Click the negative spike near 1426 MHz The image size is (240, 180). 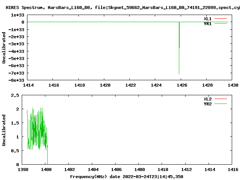tap(179, 48)
